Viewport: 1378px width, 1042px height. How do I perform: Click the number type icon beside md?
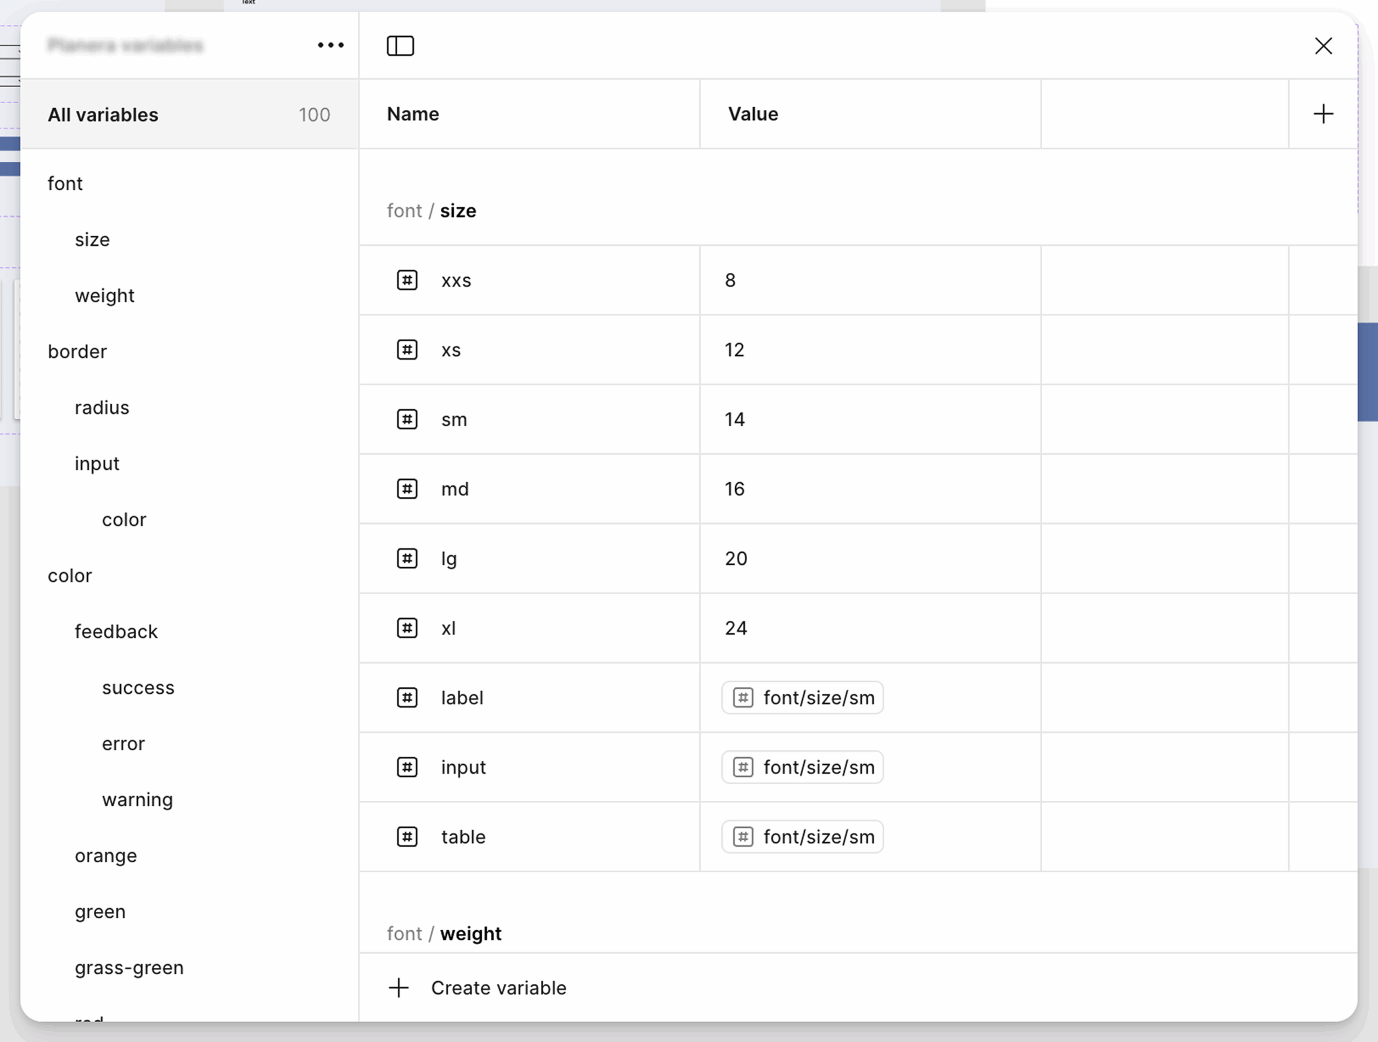(407, 489)
